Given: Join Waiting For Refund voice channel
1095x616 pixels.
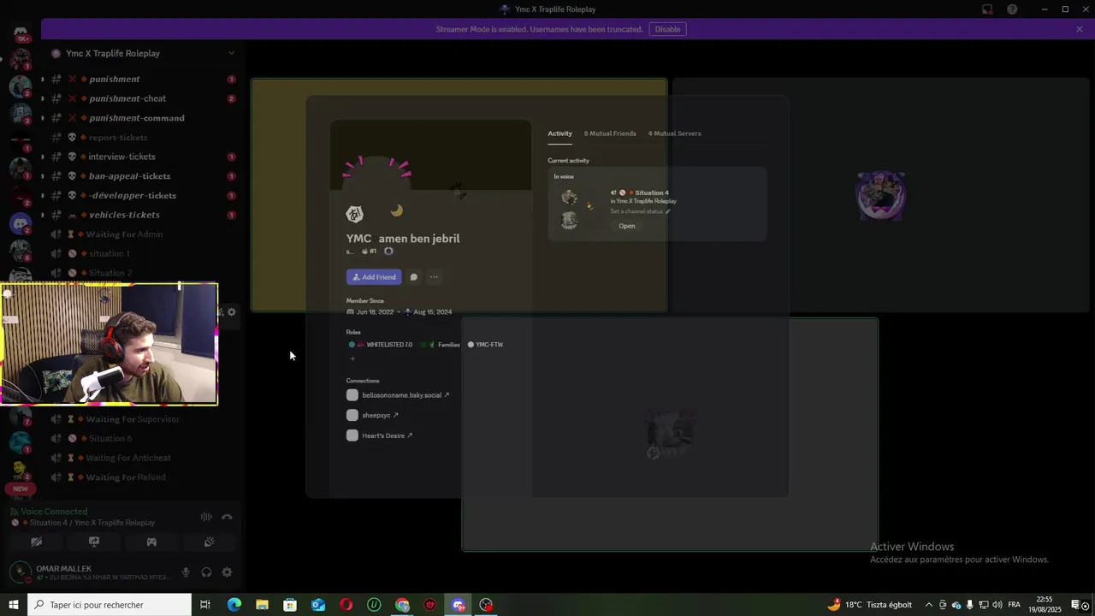Looking at the screenshot, I should pos(126,477).
